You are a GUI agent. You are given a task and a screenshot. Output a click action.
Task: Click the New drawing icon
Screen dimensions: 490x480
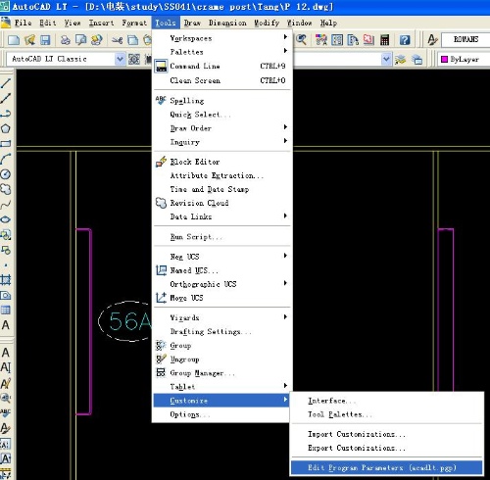pos(14,40)
